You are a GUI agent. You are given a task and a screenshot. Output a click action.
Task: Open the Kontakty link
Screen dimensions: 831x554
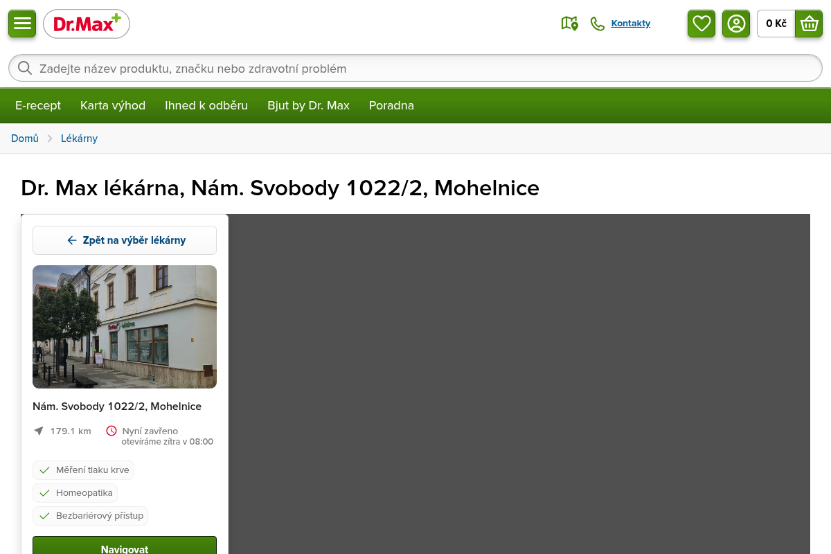coord(631,24)
